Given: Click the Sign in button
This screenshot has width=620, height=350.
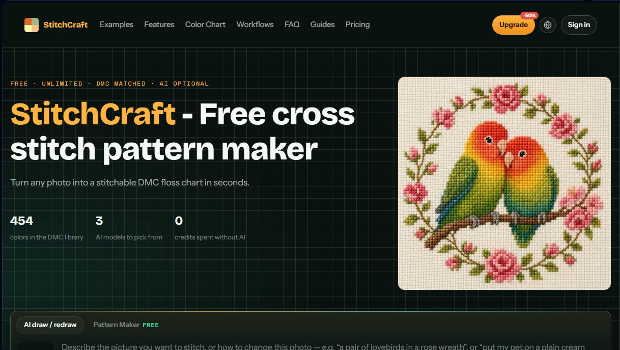Looking at the screenshot, I should click(579, 25).
